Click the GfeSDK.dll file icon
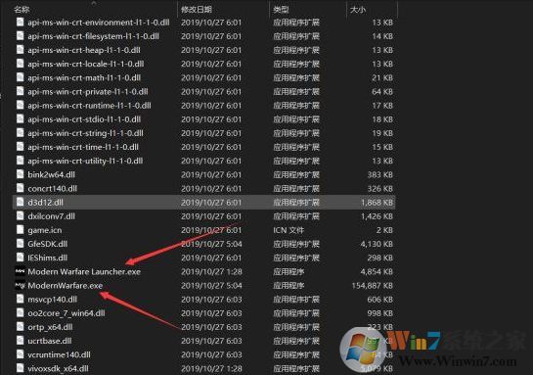Viewport: 533px width, 375px height. point(21,244)
